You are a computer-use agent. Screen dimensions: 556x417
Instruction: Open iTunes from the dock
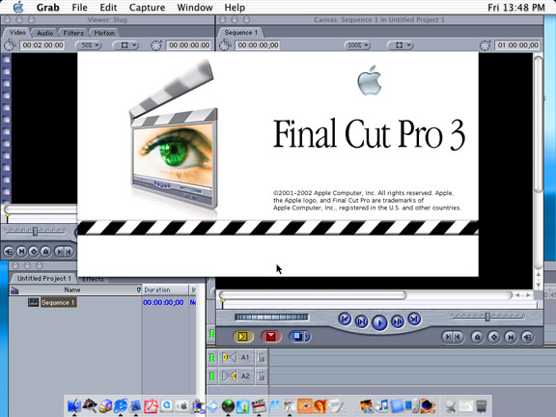[381, 406]
